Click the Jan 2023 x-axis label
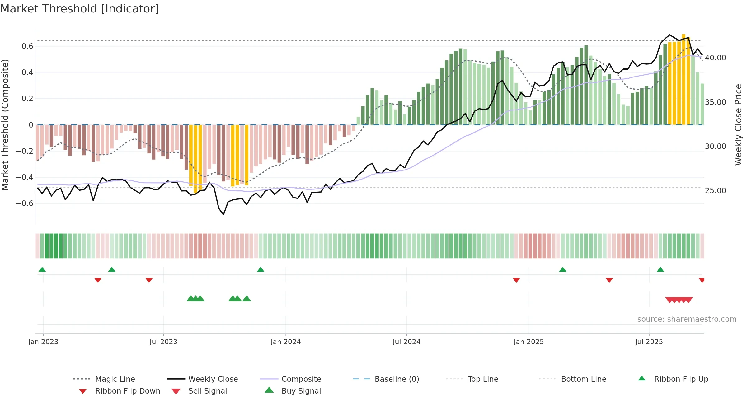 pyautogui.click(x=43, y=342)
